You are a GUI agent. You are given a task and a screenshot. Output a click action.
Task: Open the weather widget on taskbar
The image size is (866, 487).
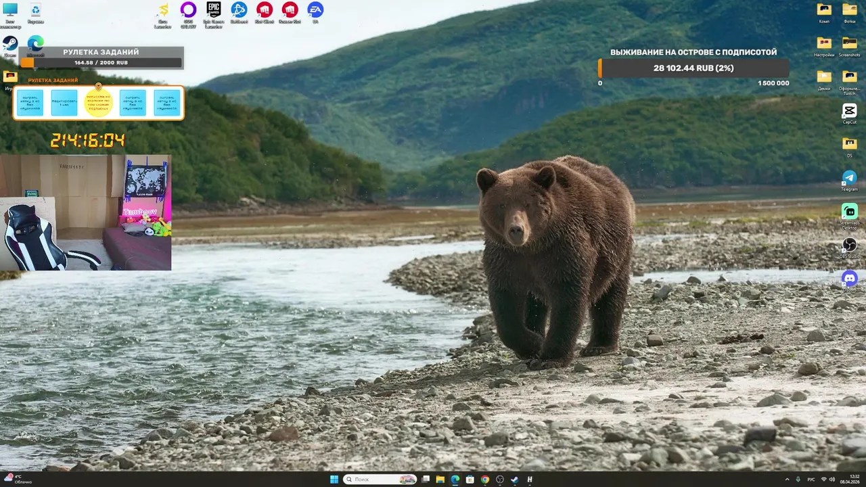point(18,479)
